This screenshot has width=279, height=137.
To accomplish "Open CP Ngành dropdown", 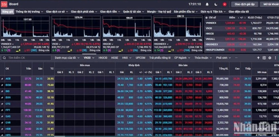I will pyautogui.click(x=182, y=58).
